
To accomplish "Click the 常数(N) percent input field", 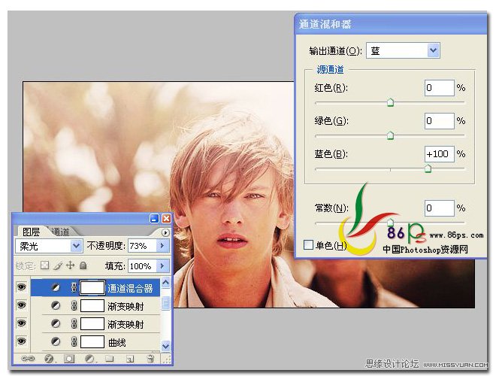I will (x=440, y=208).
